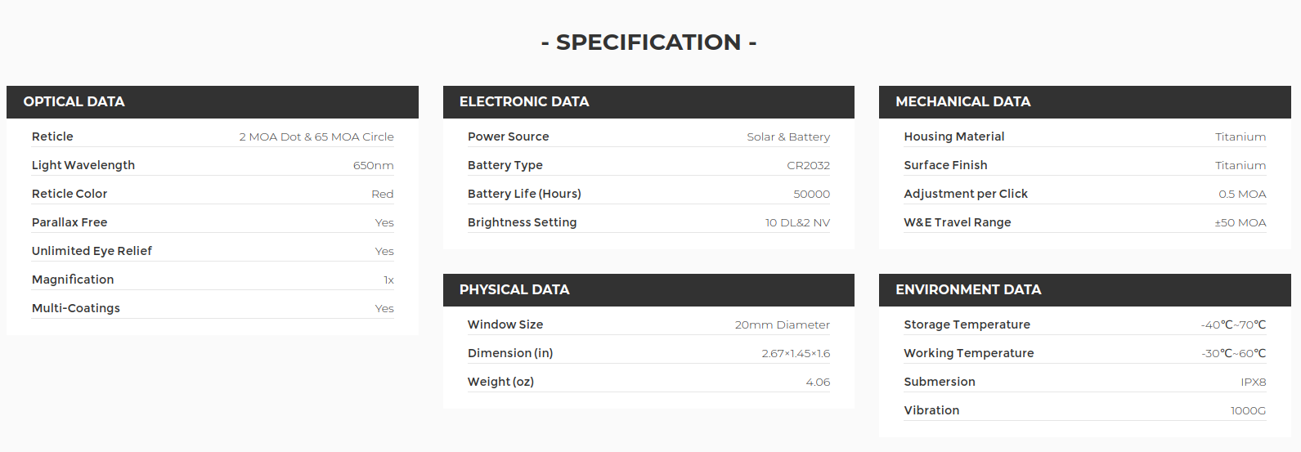Select the Housing Material Titanium value
The height and width of the screenshot is (452, 1301).
[x=1240, y=136]
